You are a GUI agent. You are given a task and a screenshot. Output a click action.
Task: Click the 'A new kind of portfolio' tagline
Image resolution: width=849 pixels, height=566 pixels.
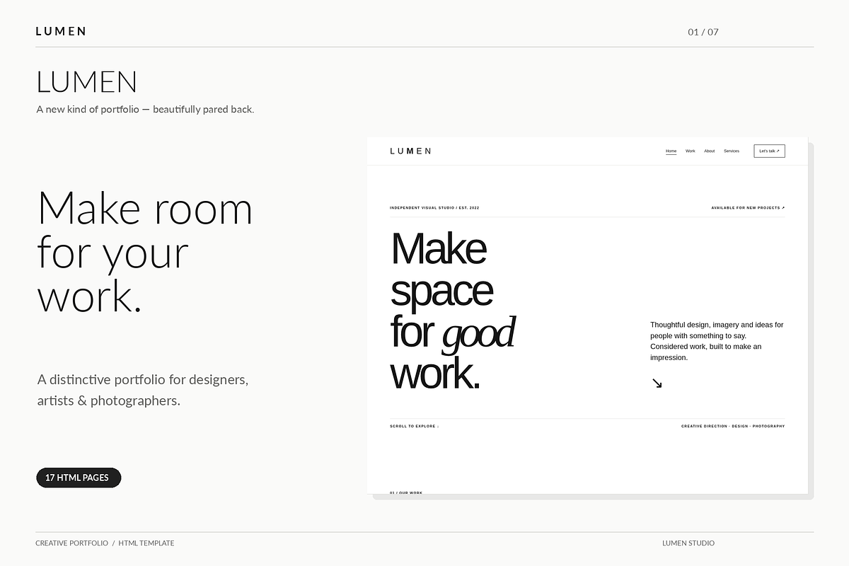pyautogui.click(x=145, y=109)
